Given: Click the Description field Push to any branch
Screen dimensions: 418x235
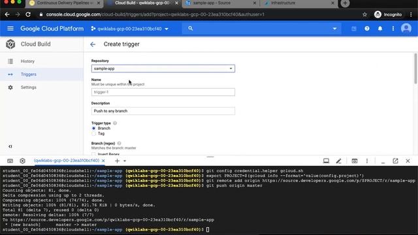Looking at the screenshot, I should (x=163, y=111).
